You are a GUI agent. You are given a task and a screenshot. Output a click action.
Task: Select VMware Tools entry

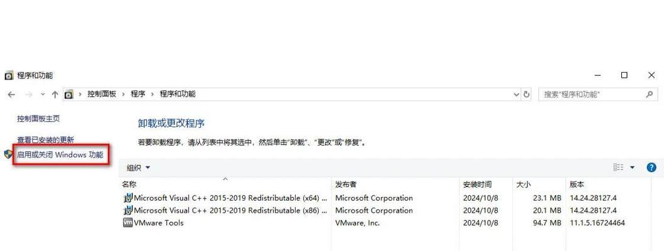coord(385,223)
